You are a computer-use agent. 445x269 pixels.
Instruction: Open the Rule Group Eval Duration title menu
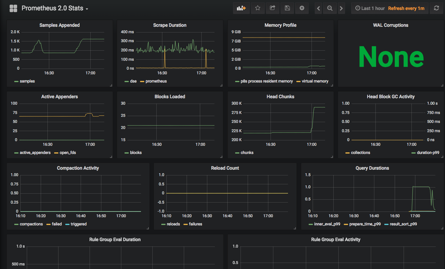click(x=115, y=240)
